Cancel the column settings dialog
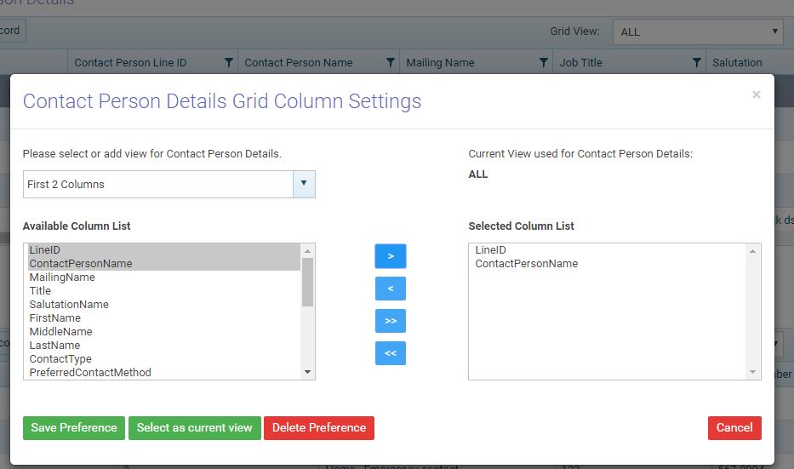The width and height of the screenshot is (794, 469). pos(734,428)
